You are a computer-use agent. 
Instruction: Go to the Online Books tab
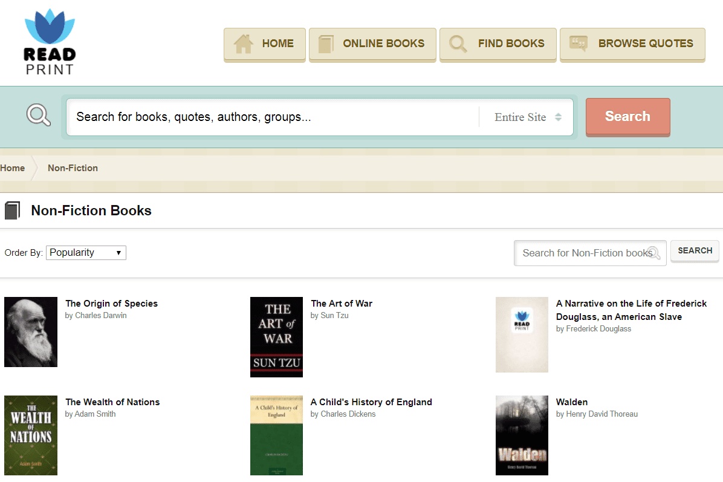click(x=372, y=44)
